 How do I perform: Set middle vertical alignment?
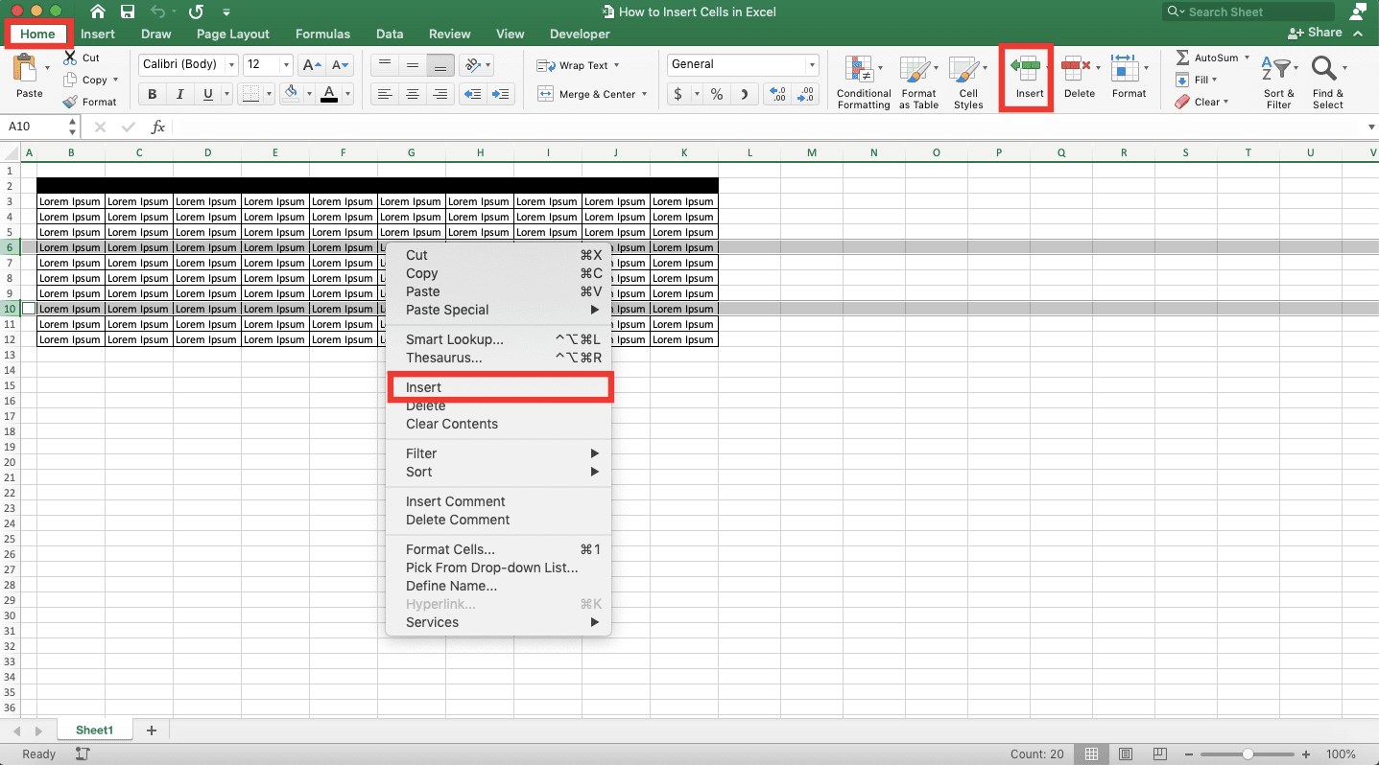point(413,65)
